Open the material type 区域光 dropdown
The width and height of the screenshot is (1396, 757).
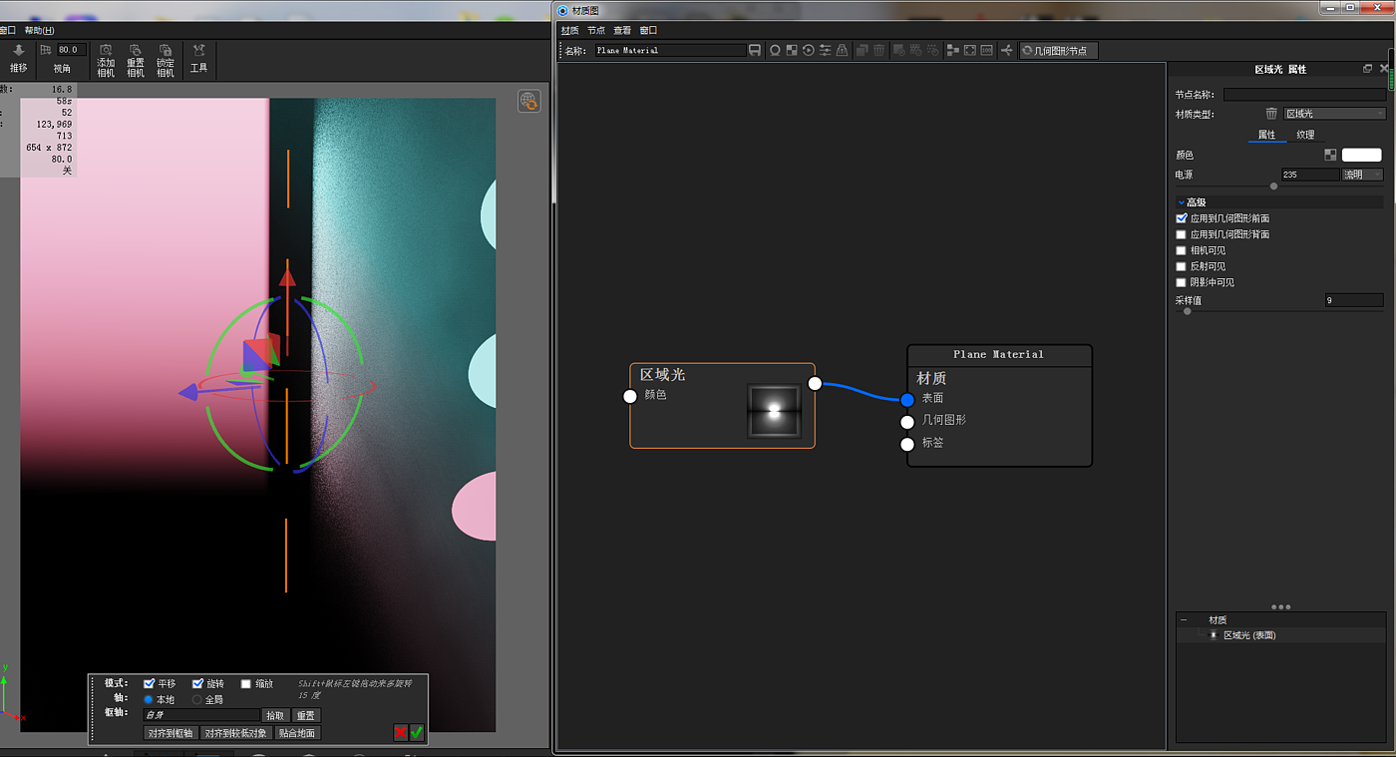tap(1334, 114)
